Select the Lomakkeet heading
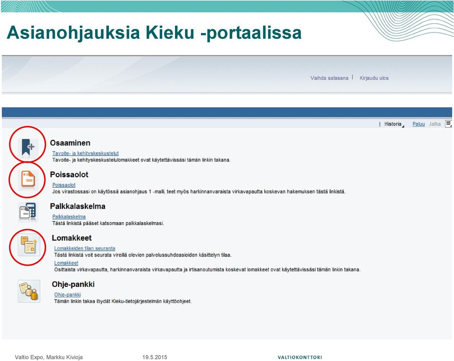 click(x=71, y=238)
